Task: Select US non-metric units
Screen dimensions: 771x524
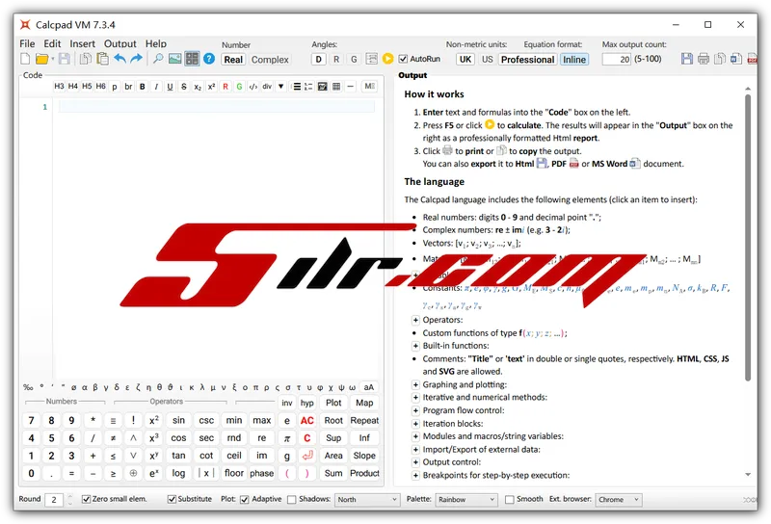Action: point(488,59)
